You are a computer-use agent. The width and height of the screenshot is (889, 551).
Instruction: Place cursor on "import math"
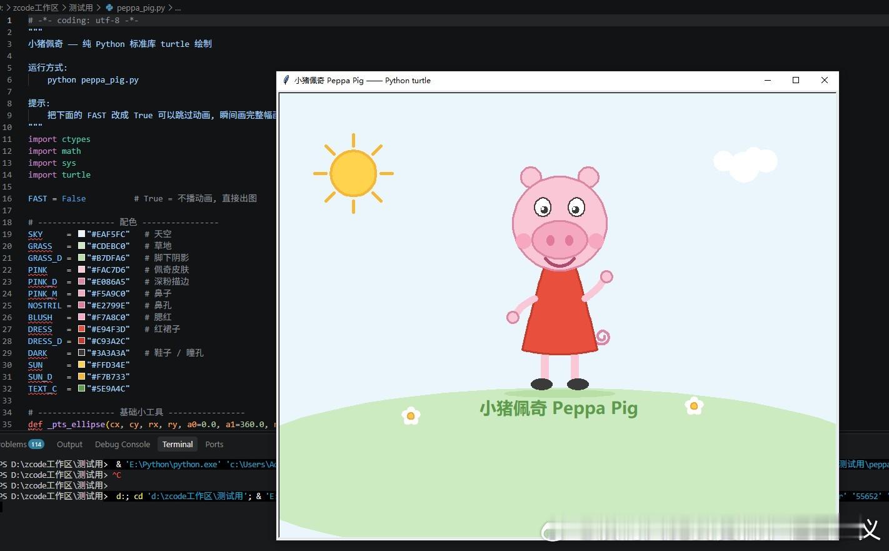[x=54, y=151]
